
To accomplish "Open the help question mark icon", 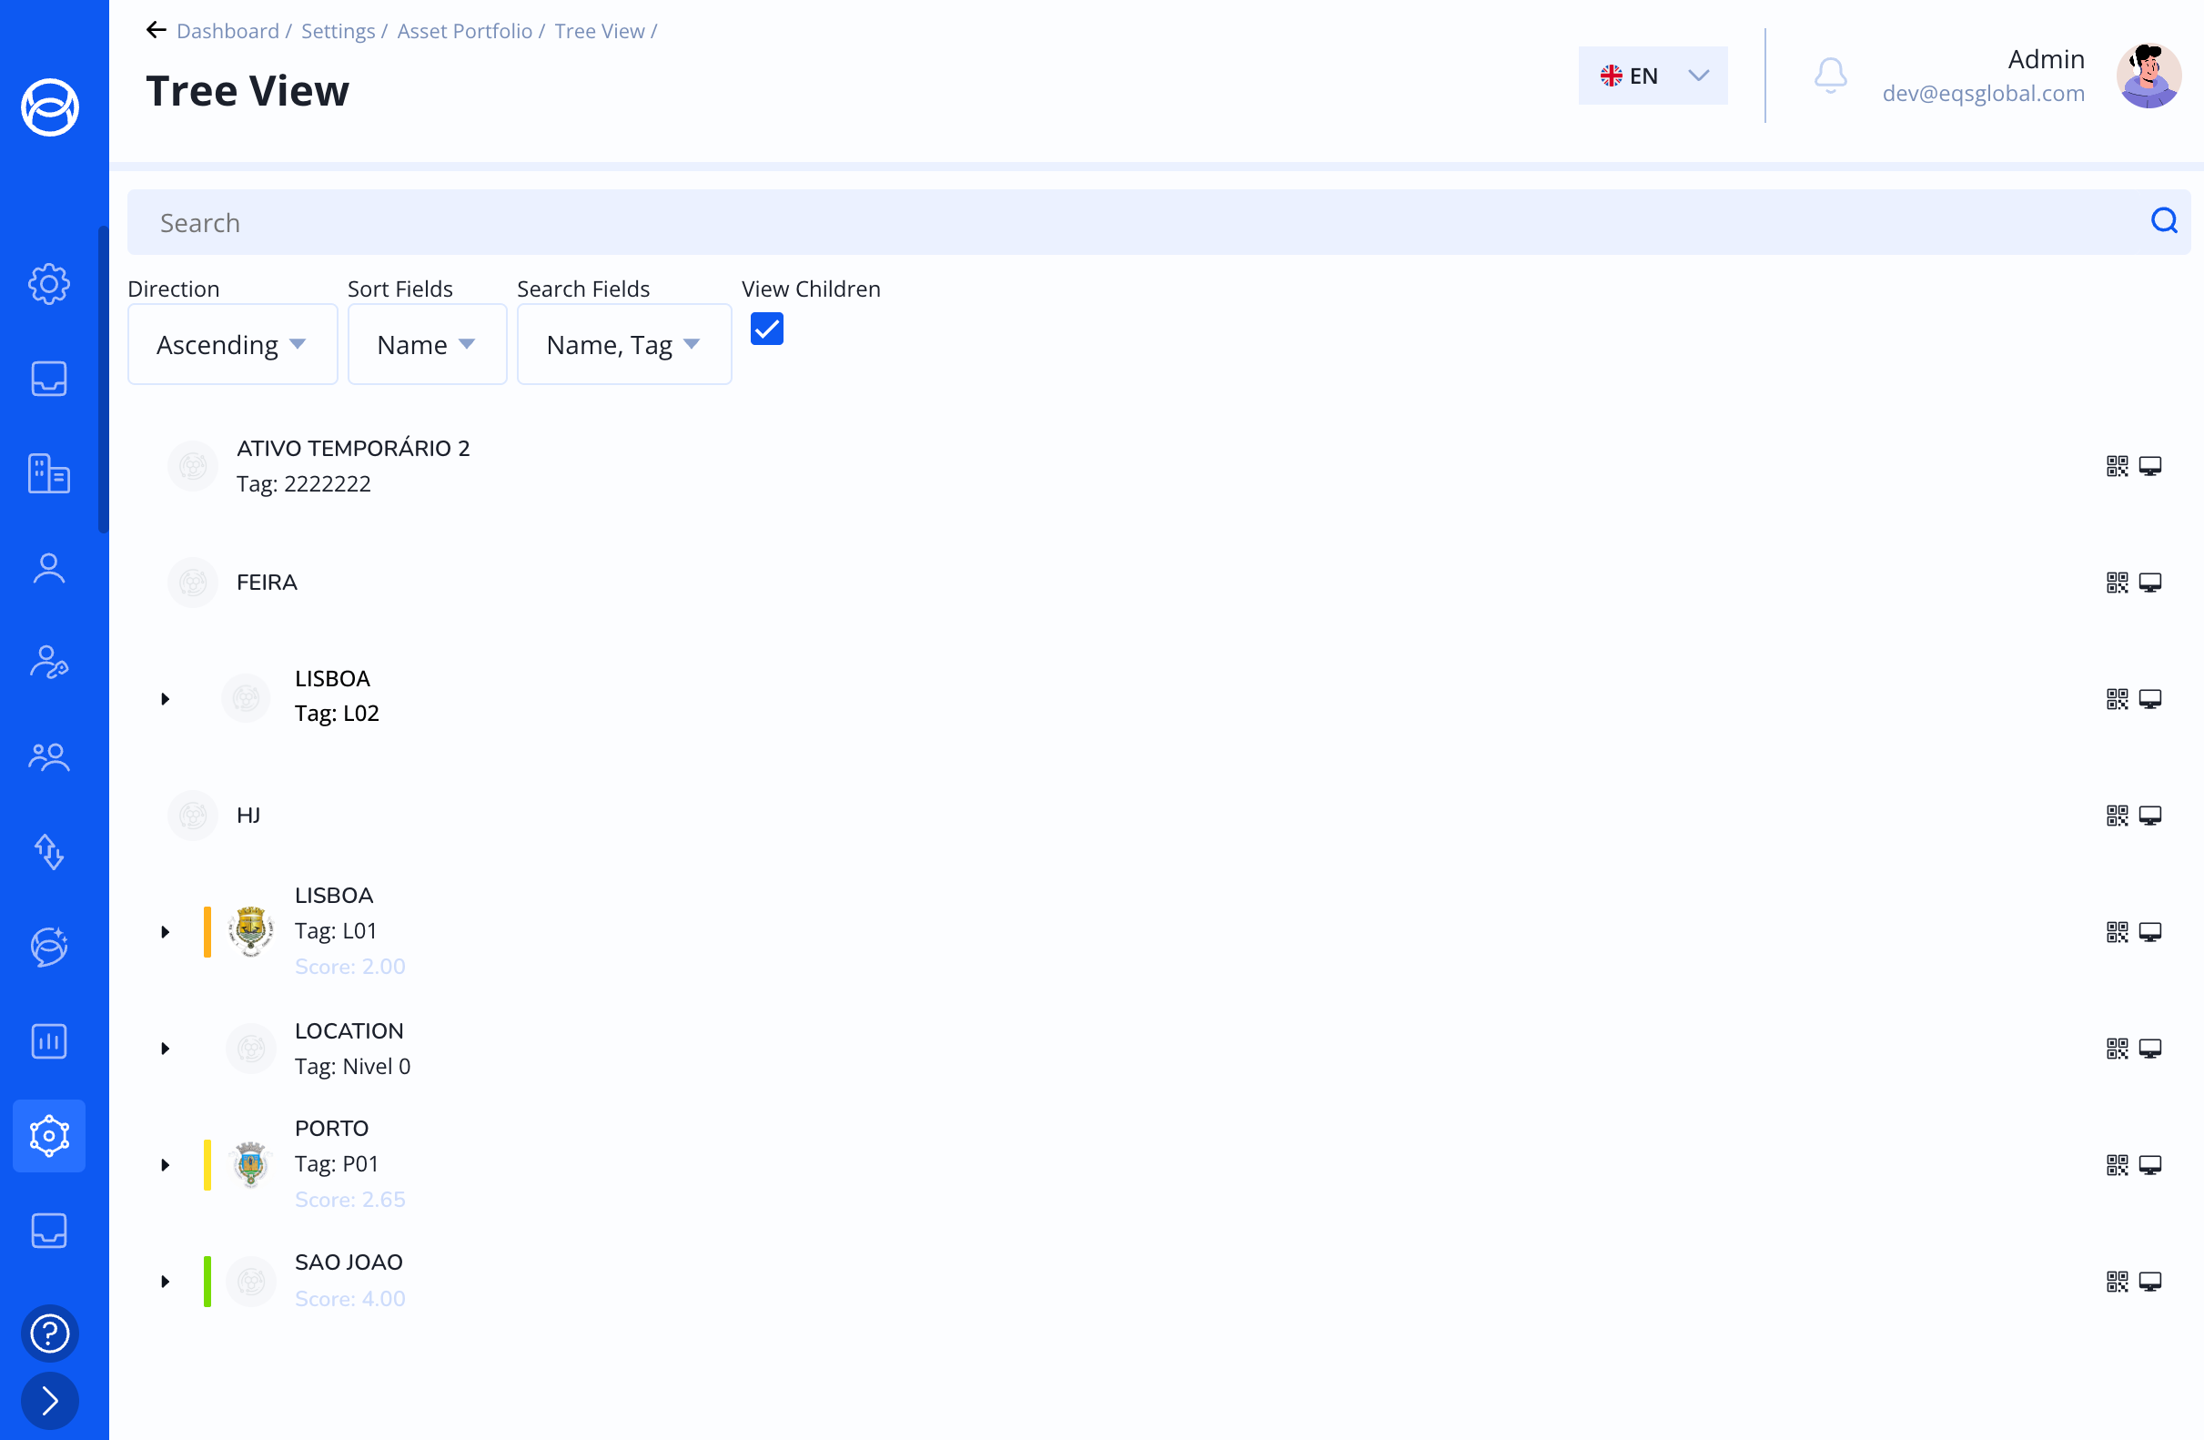I will click(x=50, y=1333).
